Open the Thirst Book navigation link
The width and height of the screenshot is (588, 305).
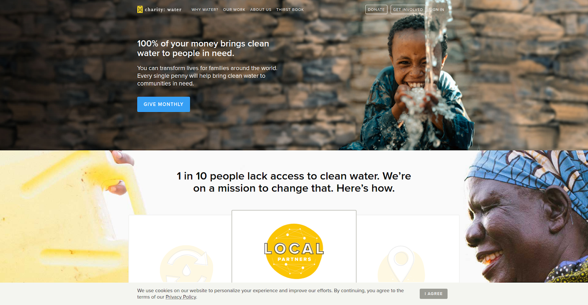pos(290,10)
